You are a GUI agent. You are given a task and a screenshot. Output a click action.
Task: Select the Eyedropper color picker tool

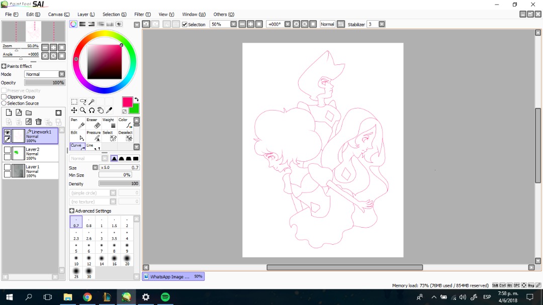click(109, 110)
